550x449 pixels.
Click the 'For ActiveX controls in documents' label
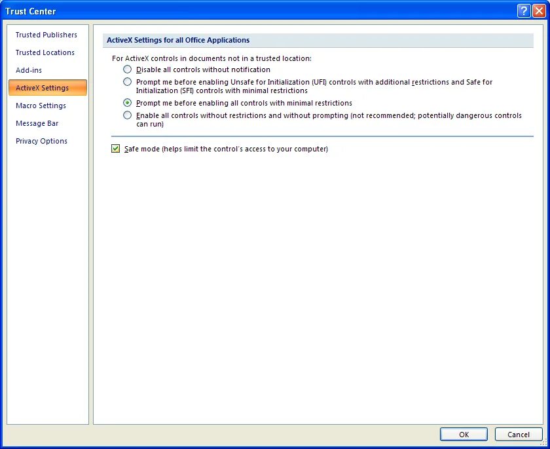[x=211, y=58]
